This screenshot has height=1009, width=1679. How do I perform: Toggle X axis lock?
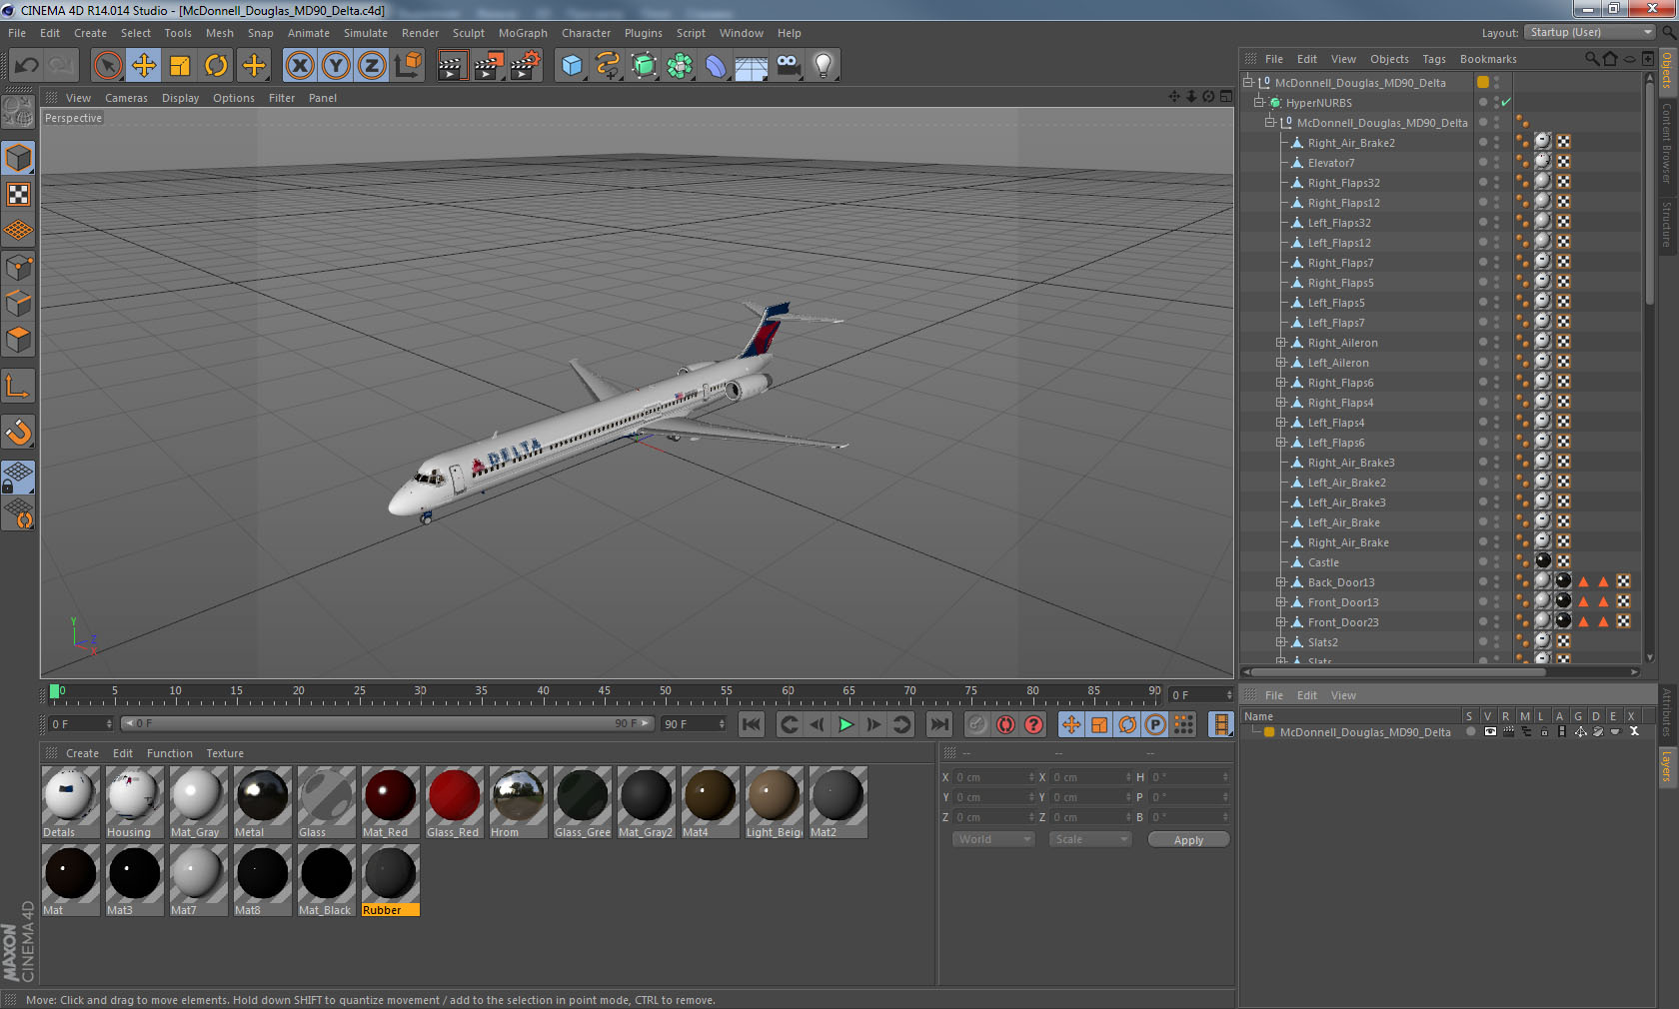click(x=300, y=66)
